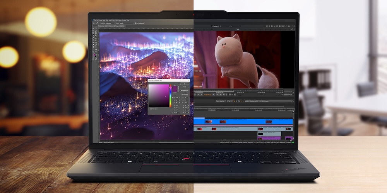This screenshot has width=387, height=193.
Task: Open the Help menu in Photoshop
Action: point(128,20)
